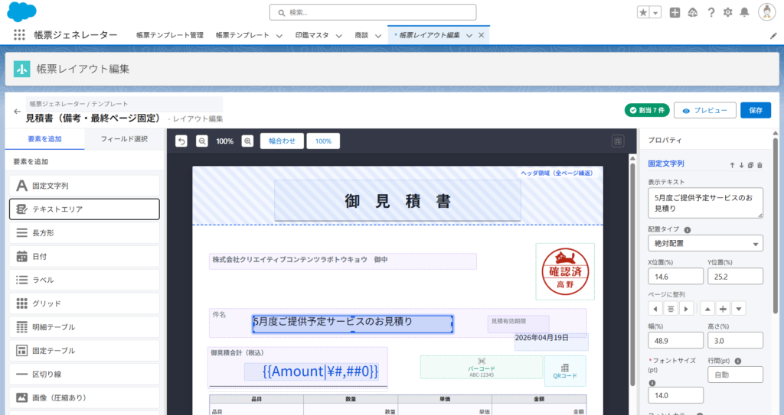
Task: Click the global 検索 search field
Action: pyautogui.click(x=373, y=12)
